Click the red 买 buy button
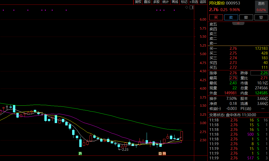The image size is (269, 161). (x=216, y=17)
